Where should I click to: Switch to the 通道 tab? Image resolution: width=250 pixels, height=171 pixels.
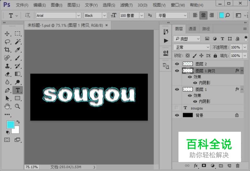point(192,29)
